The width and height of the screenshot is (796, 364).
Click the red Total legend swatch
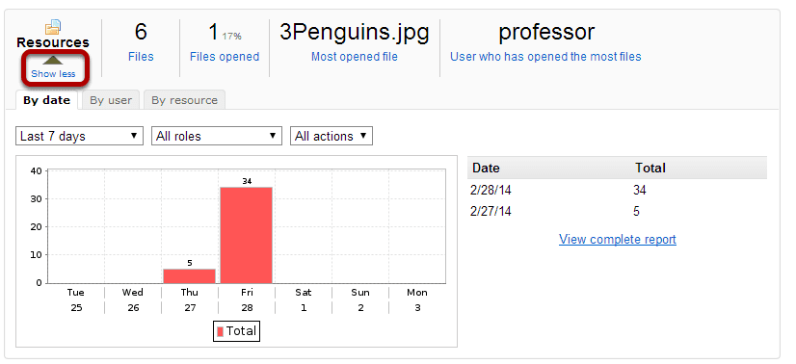point(220,331)
